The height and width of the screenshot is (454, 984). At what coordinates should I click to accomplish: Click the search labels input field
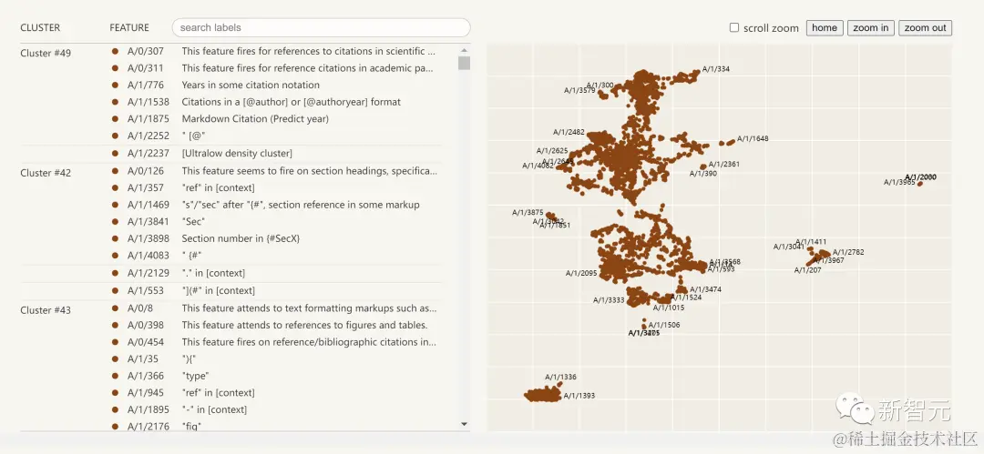point(321,28)
